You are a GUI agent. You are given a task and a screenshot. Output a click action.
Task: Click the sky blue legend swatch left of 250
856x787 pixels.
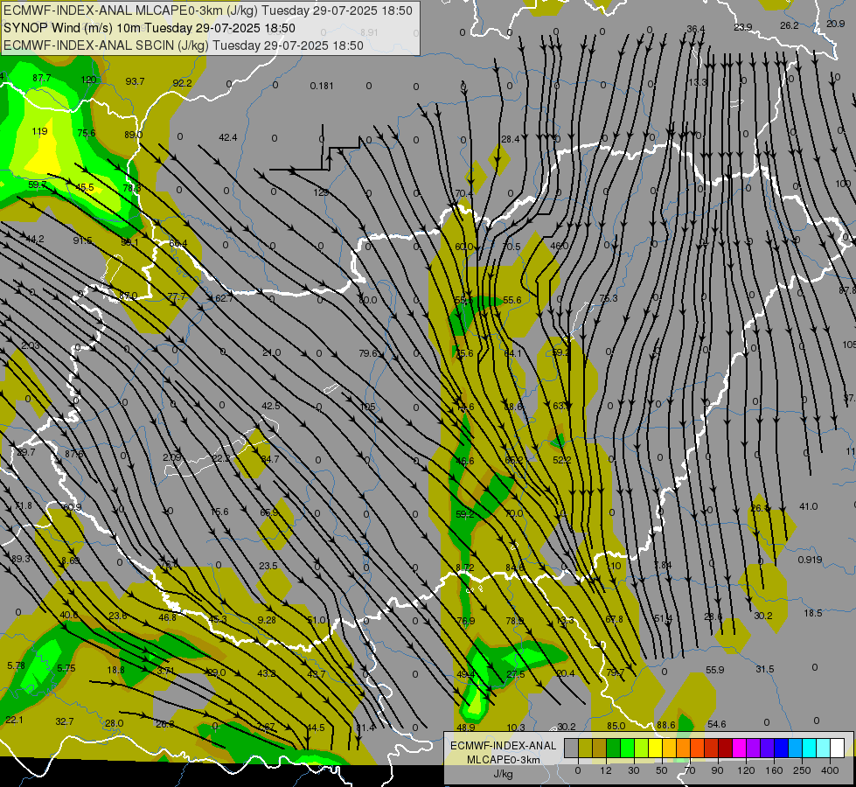pyautogui.click(x=795, y=748)
